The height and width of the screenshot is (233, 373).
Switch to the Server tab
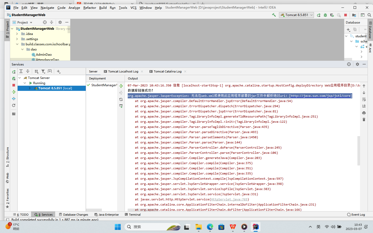93,71
